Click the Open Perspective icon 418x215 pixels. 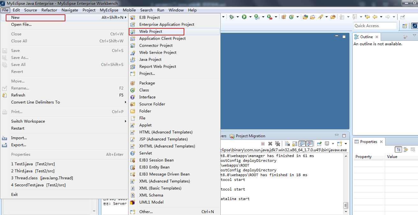coord(405,26)
